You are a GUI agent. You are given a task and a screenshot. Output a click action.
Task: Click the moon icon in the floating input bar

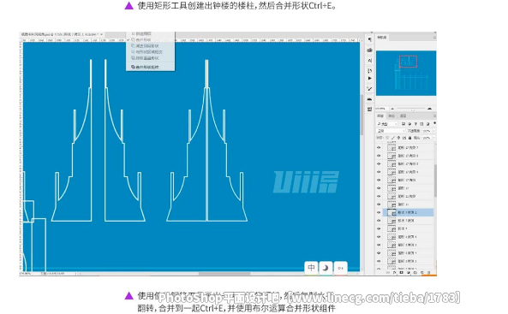(x=326, y=268)
